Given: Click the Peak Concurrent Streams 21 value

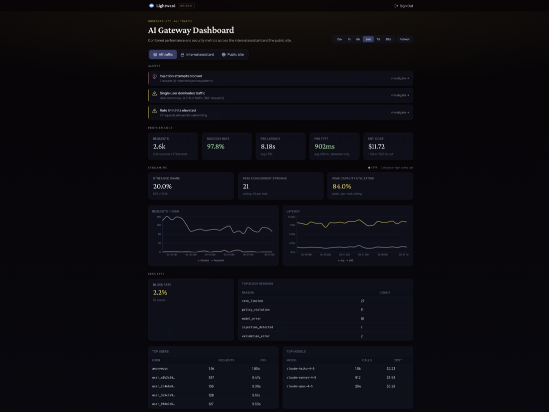Looking at the screenshot, I should [x=246, y=186].
